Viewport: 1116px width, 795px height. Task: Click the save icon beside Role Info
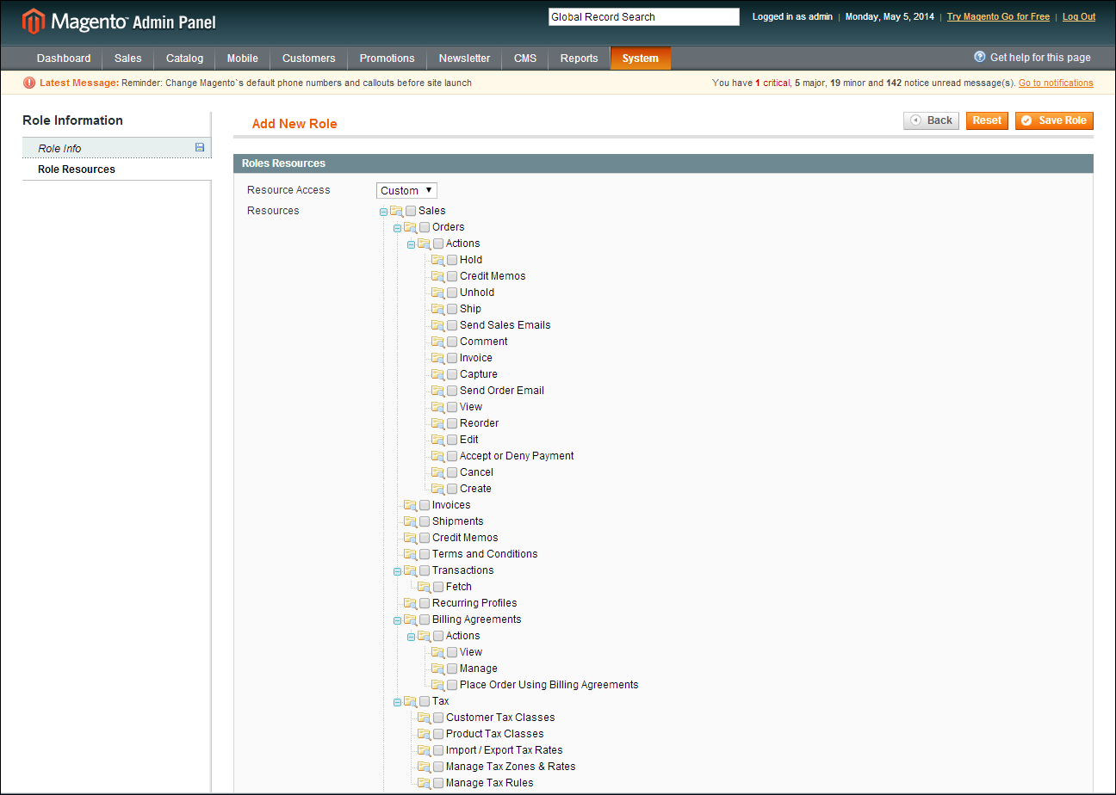[x=200, y=148]
